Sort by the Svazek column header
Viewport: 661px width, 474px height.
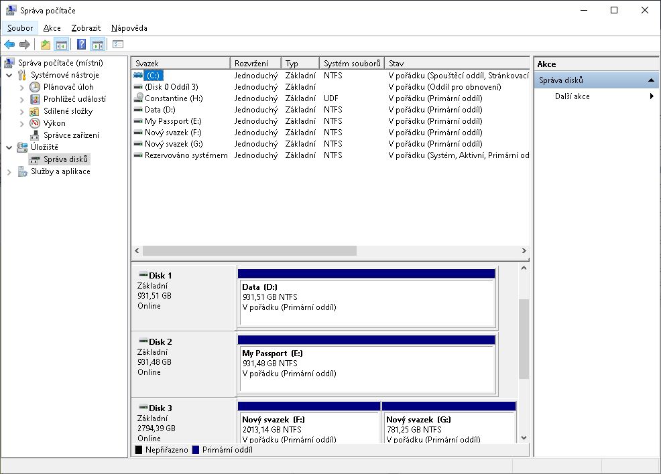(181, 63)
